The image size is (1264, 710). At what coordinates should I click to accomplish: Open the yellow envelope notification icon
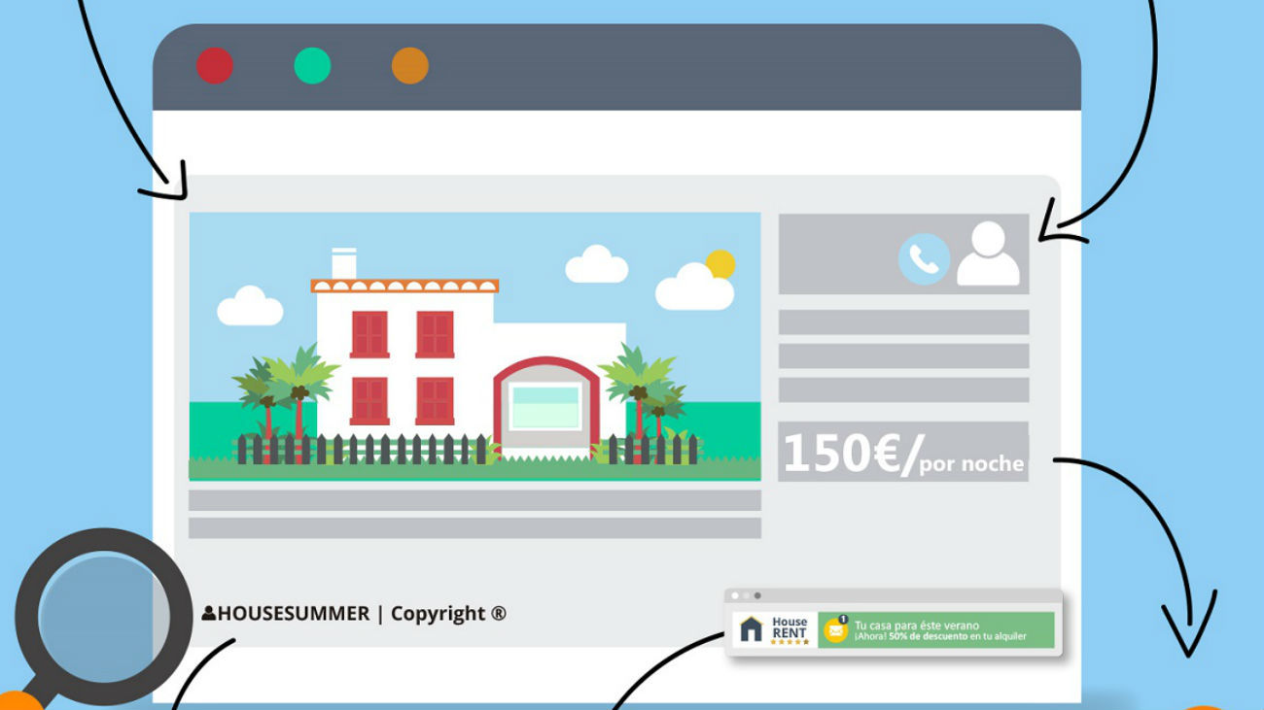tap(836, 631)
